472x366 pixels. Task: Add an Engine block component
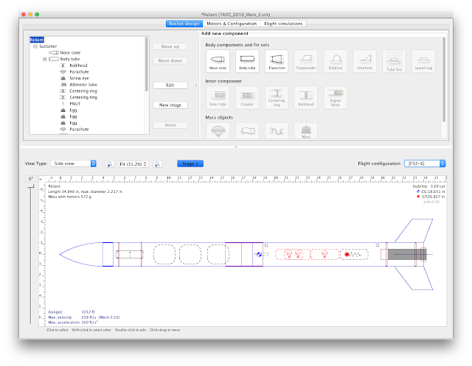tap(336, 98)
